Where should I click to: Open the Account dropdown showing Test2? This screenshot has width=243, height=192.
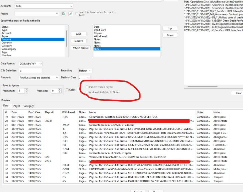point(44,6)
